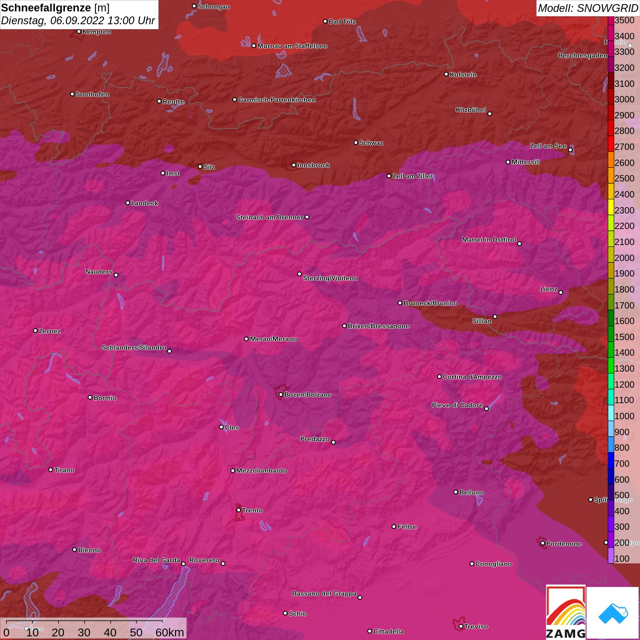Click the Nauders label
Image resolution: width=640 pixels, height=640 pixels.
click(x=99, y=272)
